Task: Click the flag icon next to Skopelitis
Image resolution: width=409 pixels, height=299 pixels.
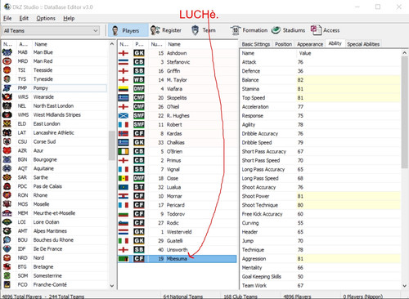Action: click(x=124, y=98)
